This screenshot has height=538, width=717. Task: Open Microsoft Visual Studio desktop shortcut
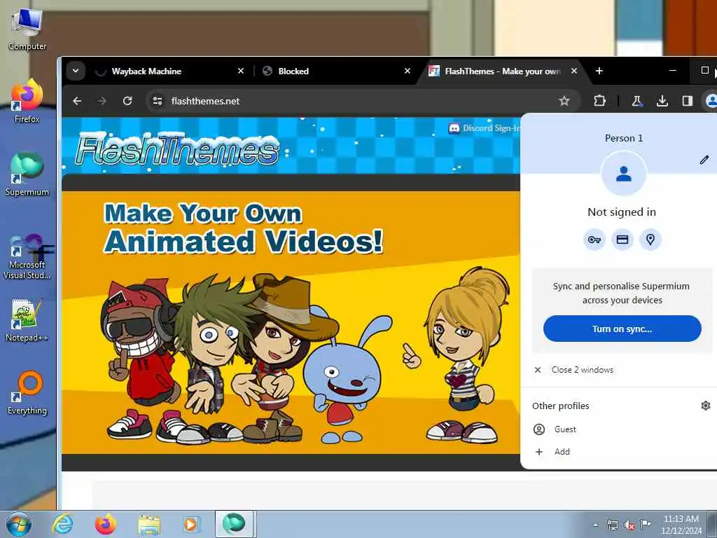point(27,256)
